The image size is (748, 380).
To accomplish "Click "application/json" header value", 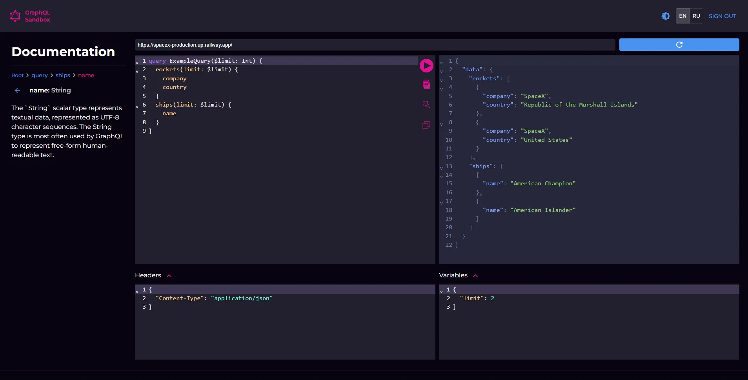I will coord(242,298).
